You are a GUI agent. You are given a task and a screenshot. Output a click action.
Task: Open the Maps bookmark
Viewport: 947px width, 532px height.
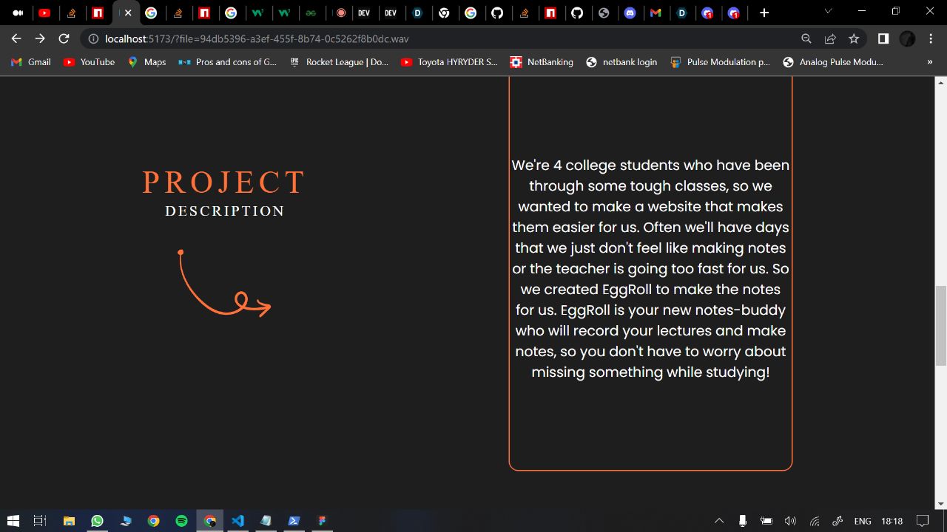146,62
